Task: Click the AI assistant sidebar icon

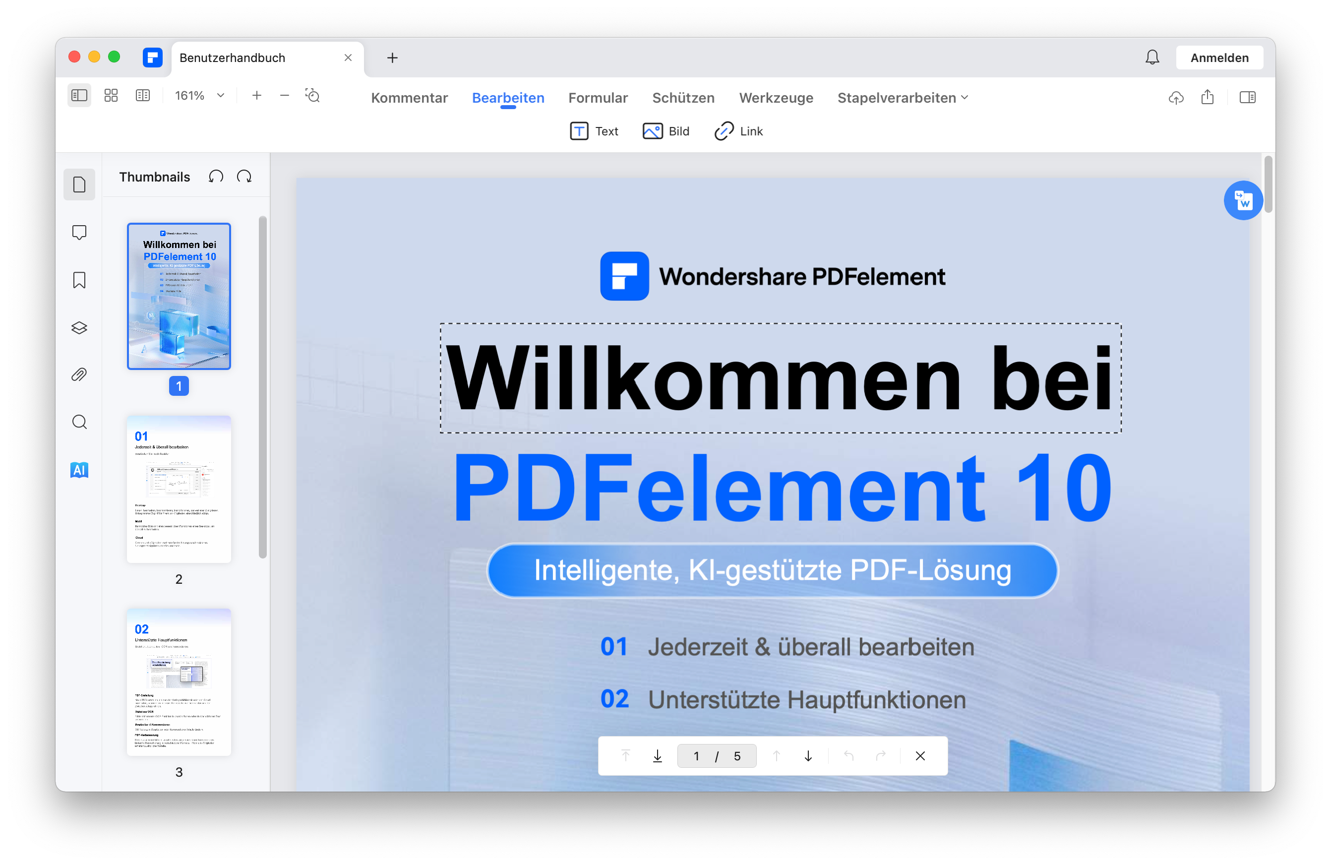Action: point(79,470)
